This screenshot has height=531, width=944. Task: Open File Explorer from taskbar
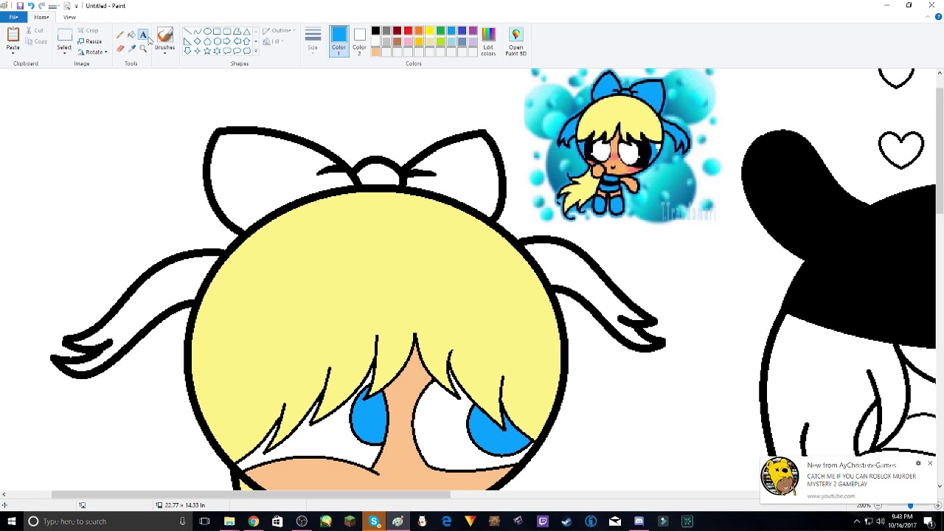(x=229, y=521)
